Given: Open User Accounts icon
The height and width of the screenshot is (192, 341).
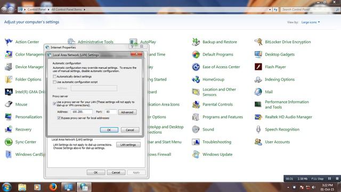Looking at the screenshot, I should (x=258, y=142).
